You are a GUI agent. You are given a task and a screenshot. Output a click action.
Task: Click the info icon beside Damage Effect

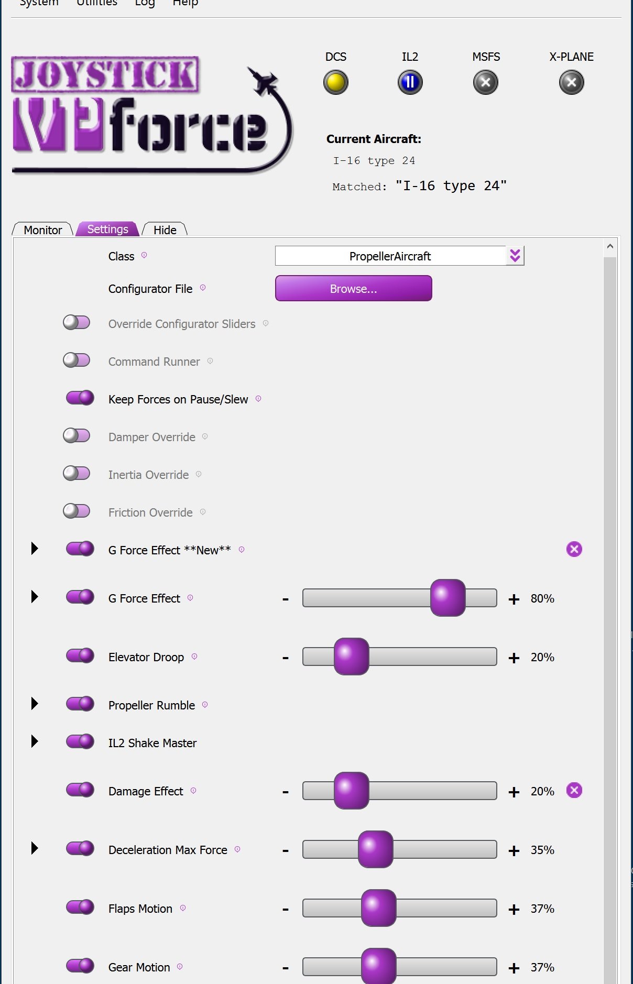[x=193, y=791]
